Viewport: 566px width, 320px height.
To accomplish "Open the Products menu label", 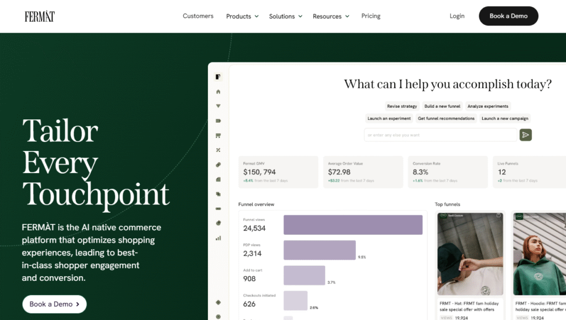I will click(x=239, y=16).
